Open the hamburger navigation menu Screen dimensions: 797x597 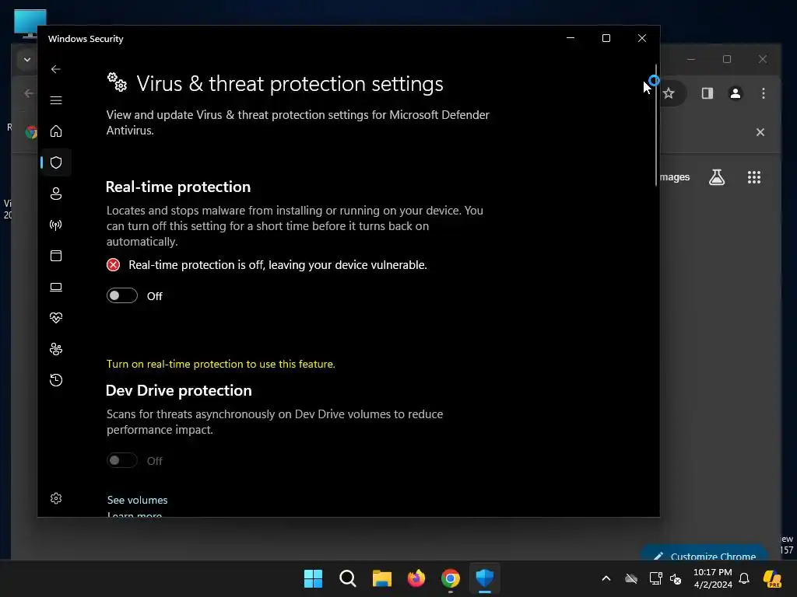tap(56, 100)
